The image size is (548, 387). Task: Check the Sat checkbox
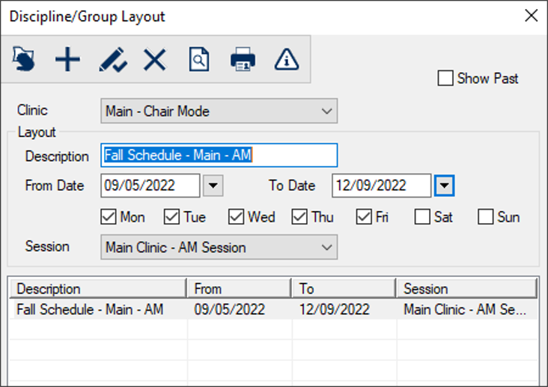422,217
